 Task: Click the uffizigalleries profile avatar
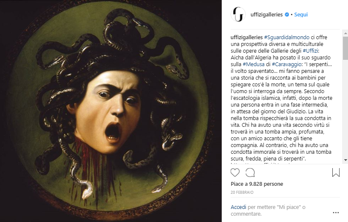(238, 14)
